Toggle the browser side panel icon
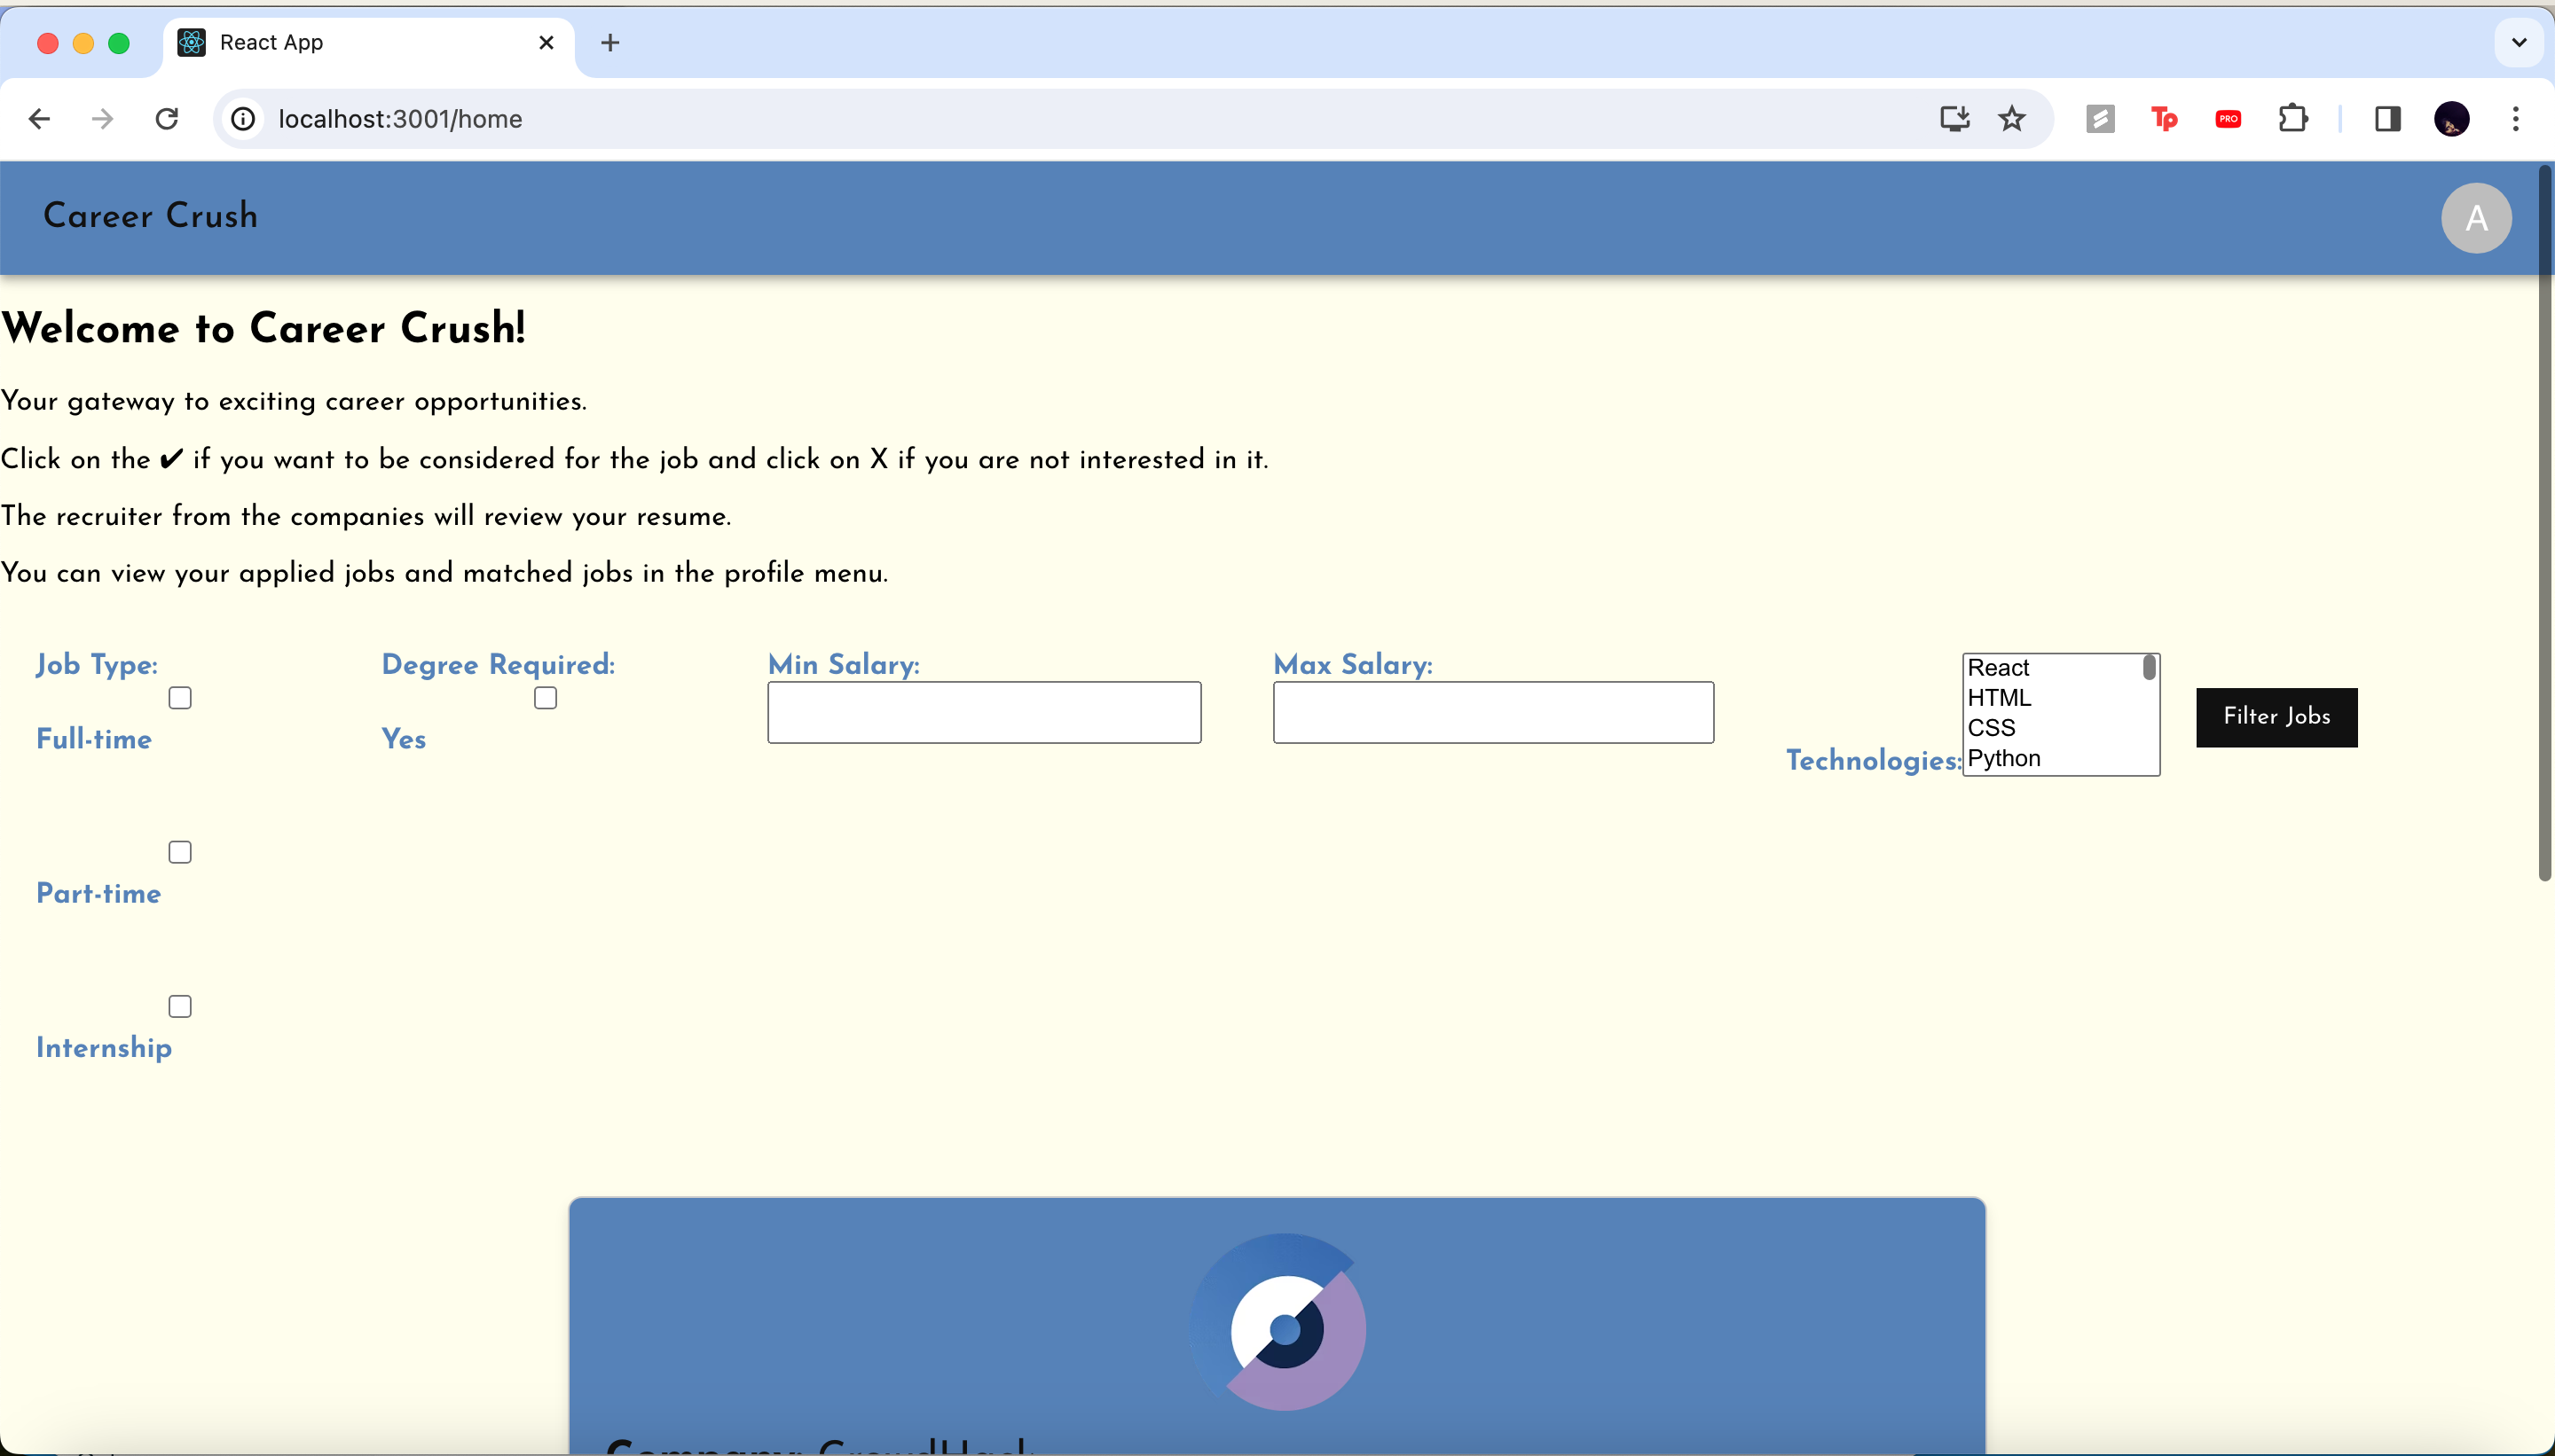 tap(2387, 119)
